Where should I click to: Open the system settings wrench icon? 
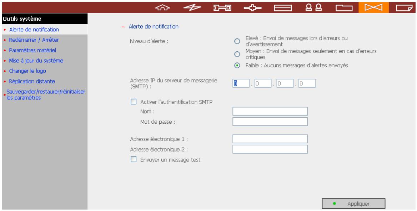[x=222, y=8]
